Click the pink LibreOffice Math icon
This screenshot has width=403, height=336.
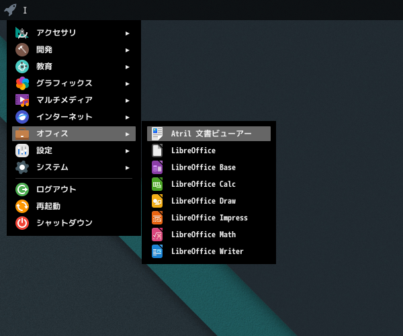click(x=157, y=235)
